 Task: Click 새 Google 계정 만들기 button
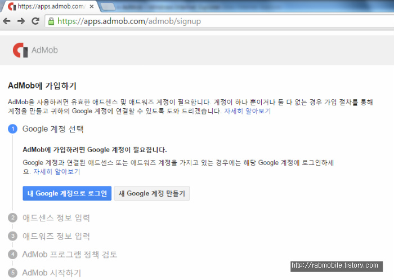coord(152,193)
